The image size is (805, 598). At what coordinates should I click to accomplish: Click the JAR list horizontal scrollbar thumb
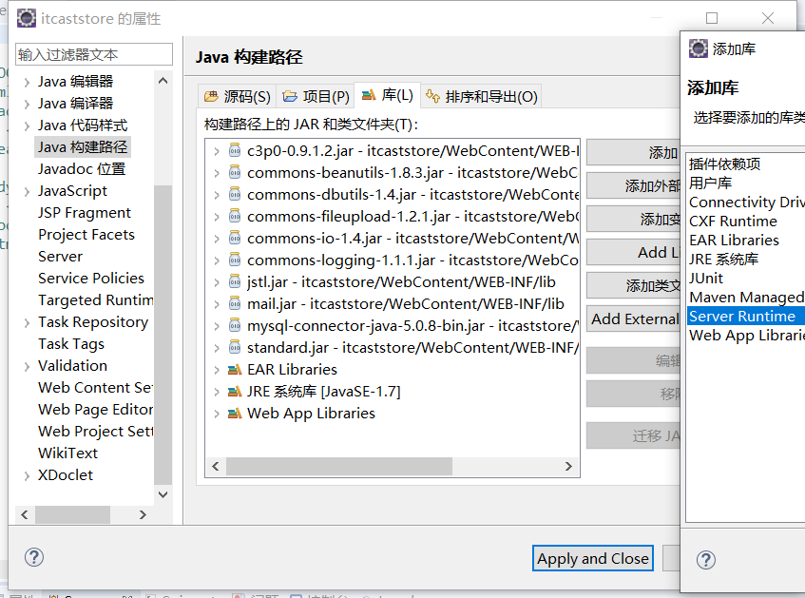click(339, 467)
